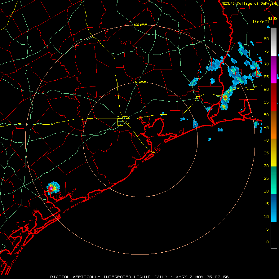Click the 60 value on color scale

coord(266,90)
